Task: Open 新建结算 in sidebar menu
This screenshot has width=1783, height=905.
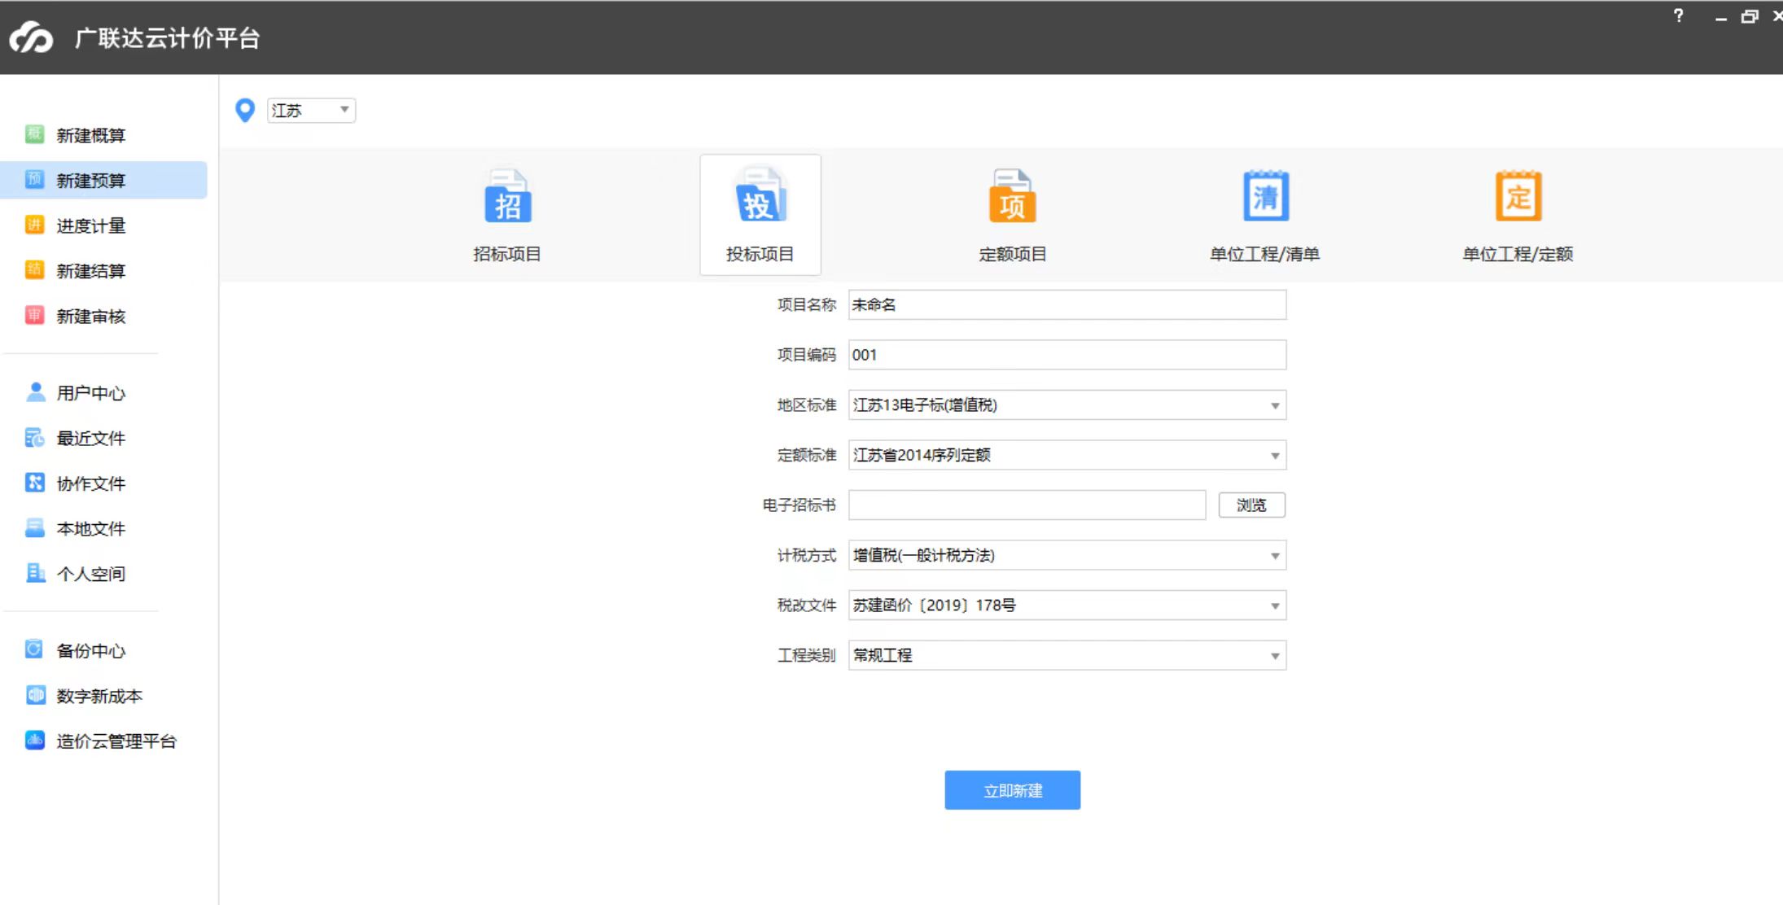Action: (91, 270)
